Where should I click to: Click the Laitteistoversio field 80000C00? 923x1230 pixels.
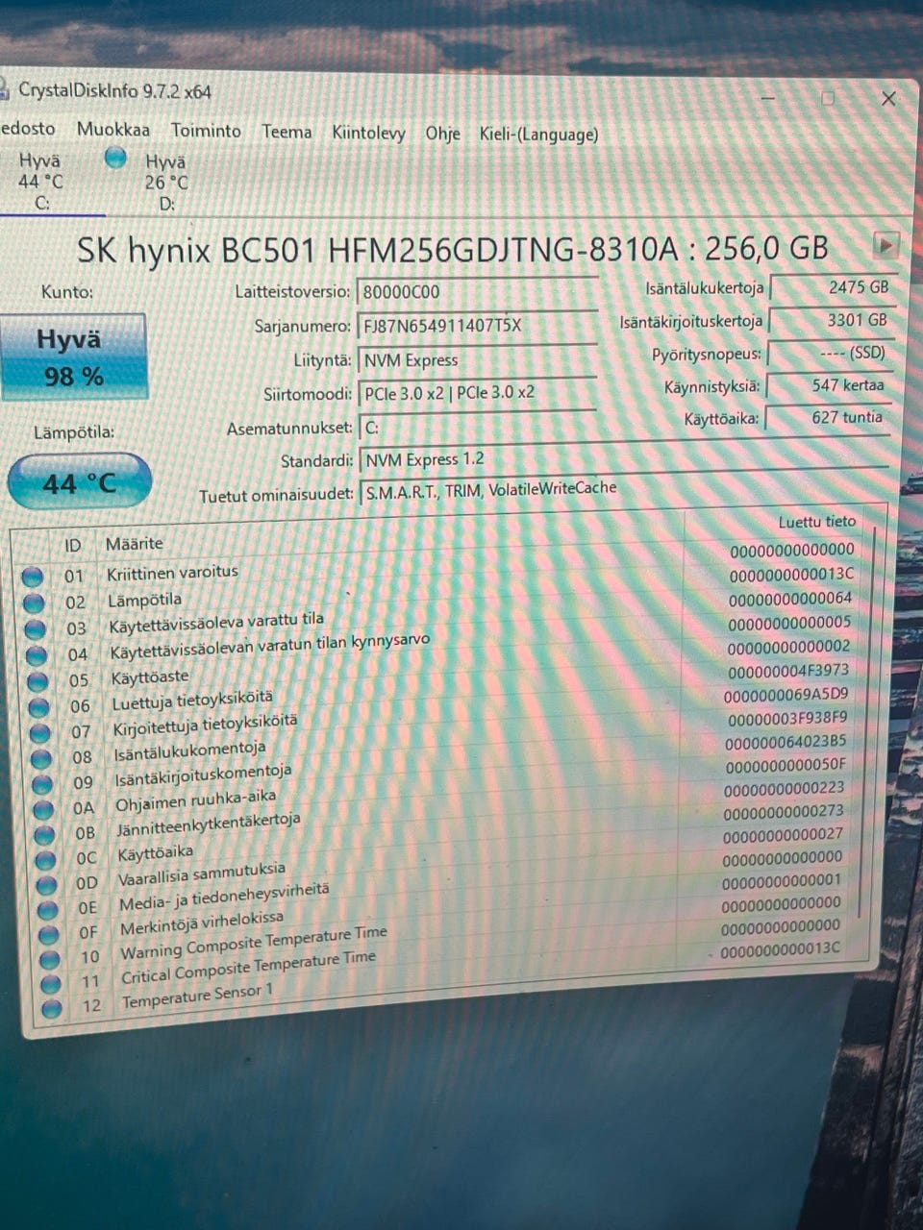[x=477, y=291]
